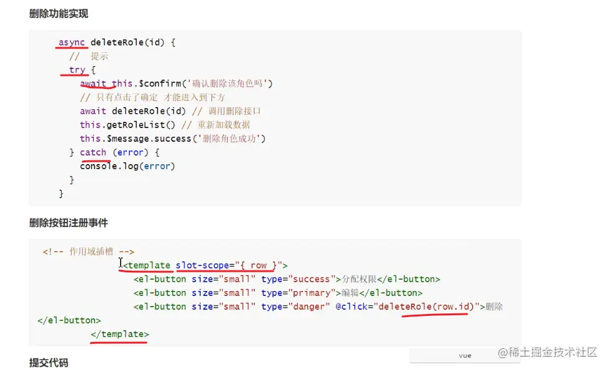Click the 'await deleteRole(id)' code line
This screenshot has width=609, height=370.
[170, 111]
